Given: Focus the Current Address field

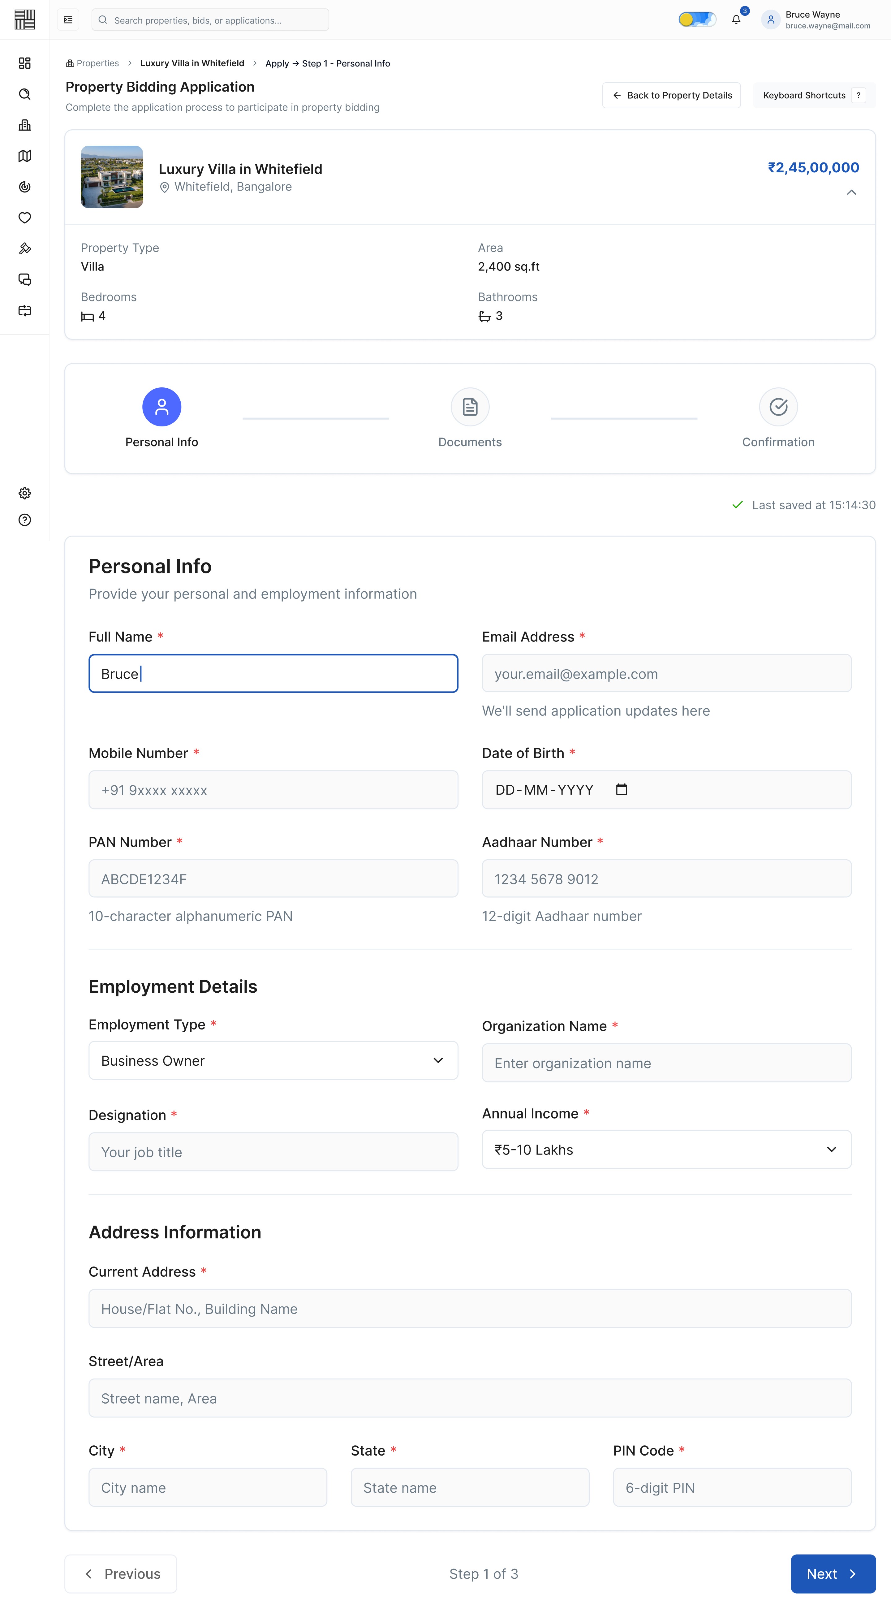Looking at the screenshot, I should tap(470, 1308).
